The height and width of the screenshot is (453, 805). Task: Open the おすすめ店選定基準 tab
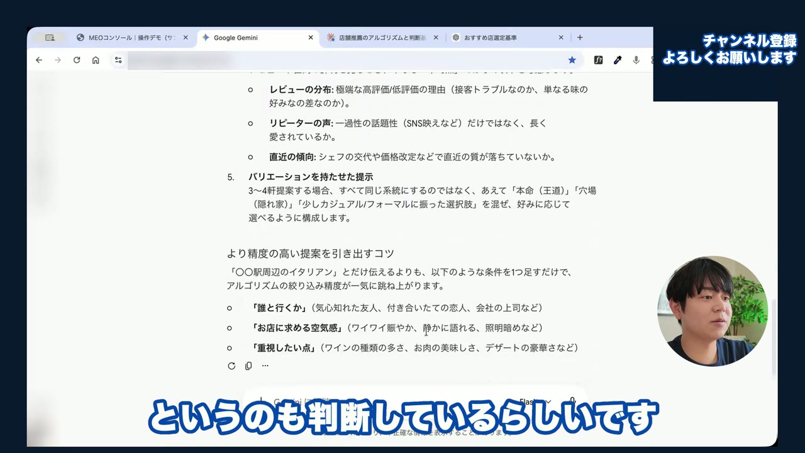pos(508,38)
